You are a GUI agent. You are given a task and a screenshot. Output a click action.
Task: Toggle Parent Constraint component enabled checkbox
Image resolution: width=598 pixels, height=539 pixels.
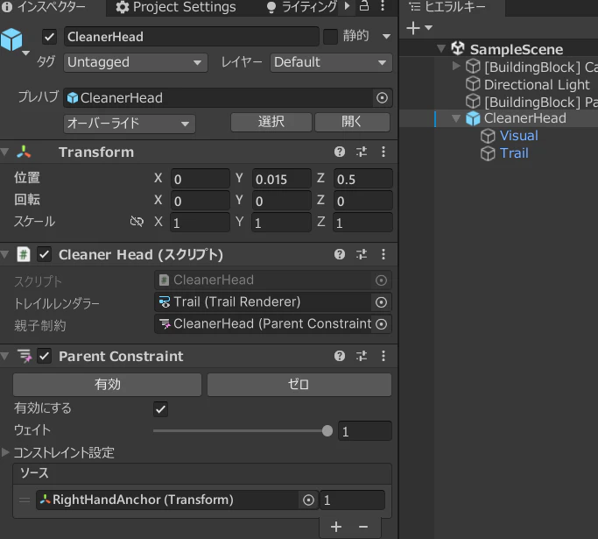point(45,356)
